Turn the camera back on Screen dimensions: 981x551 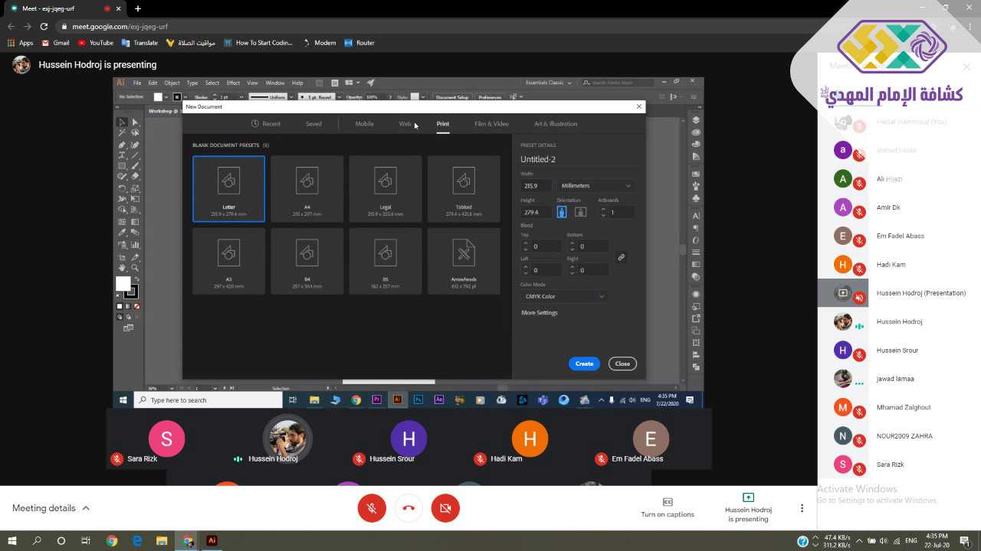pyautogui.click(x=445, y=508)
